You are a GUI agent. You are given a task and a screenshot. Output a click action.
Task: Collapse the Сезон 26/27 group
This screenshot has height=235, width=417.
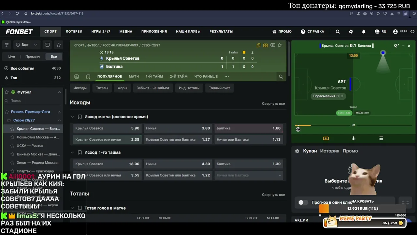(x=59, y=120)
